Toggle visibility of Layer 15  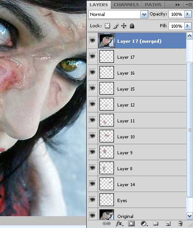[93, 88]
